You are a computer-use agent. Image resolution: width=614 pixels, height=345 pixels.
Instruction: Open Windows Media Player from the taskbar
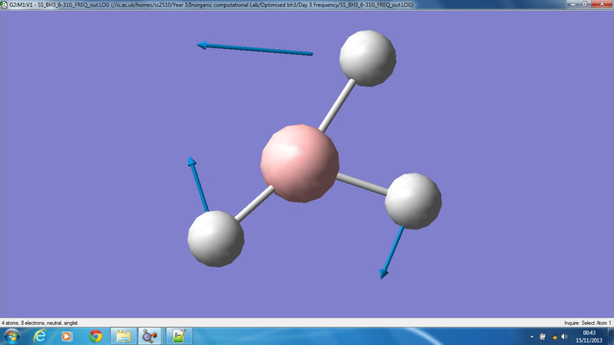[67, 337]
